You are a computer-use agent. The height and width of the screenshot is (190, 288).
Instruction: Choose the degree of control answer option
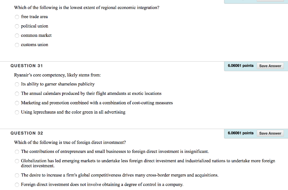tap(17, 185)
